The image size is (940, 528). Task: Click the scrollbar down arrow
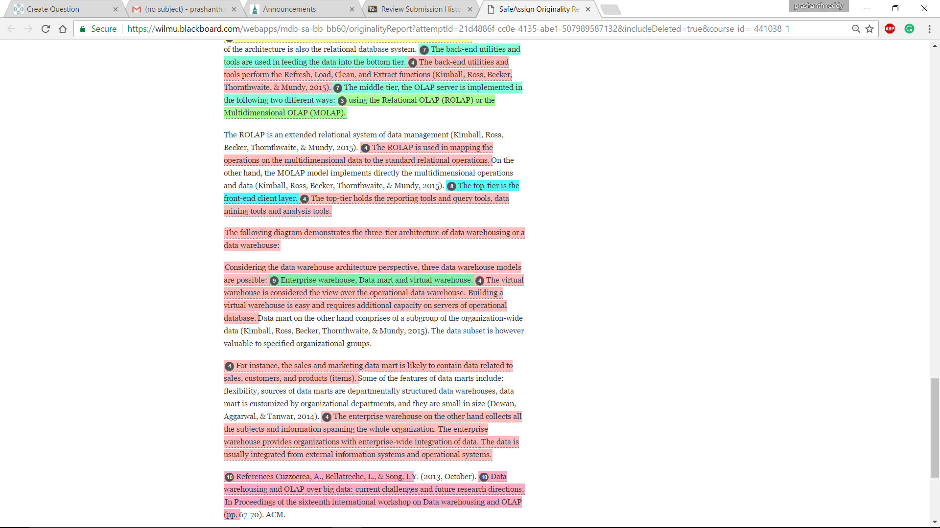[x=935, y=522]
